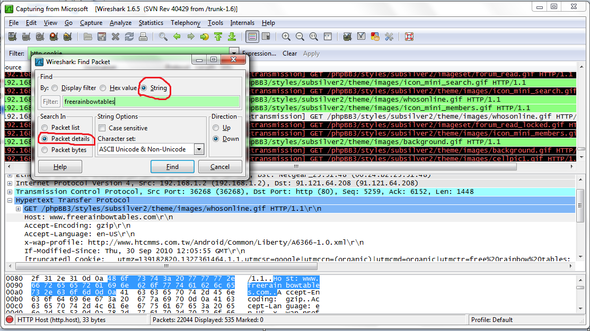The image size is (590, 331).
Task: Cancel the Find Packet dialog
Action: 220,167
